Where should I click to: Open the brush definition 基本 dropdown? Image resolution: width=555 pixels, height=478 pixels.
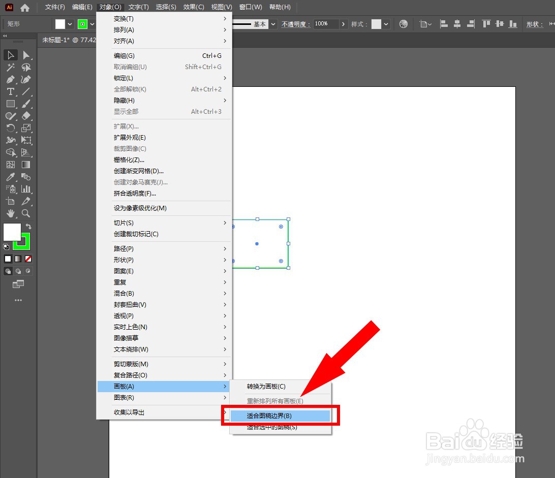pos(273,24)
